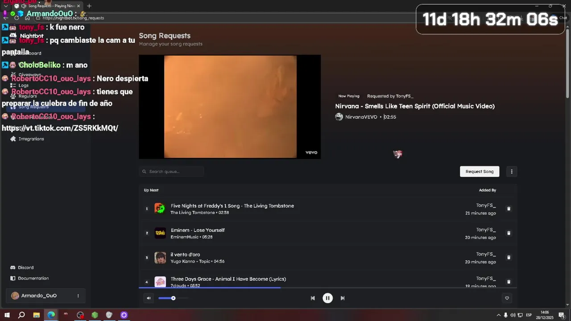The width and height of the screenshot is (571, 321).
Task: Click the taskbar microphone icon
Action: point(506,315)
